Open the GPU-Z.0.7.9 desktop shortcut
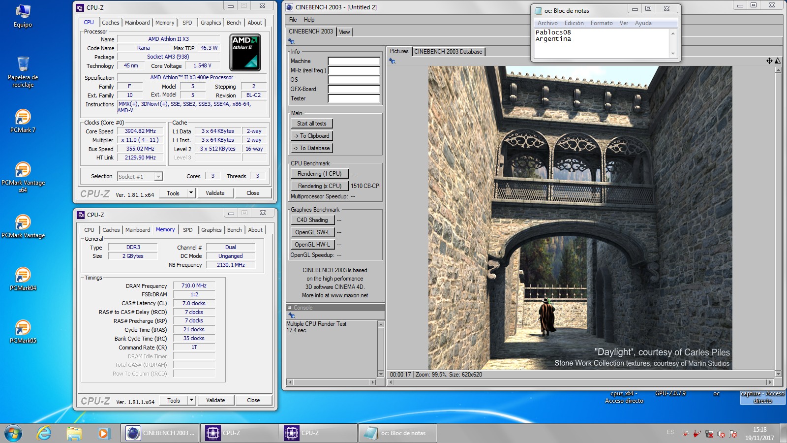 (670, 393)
